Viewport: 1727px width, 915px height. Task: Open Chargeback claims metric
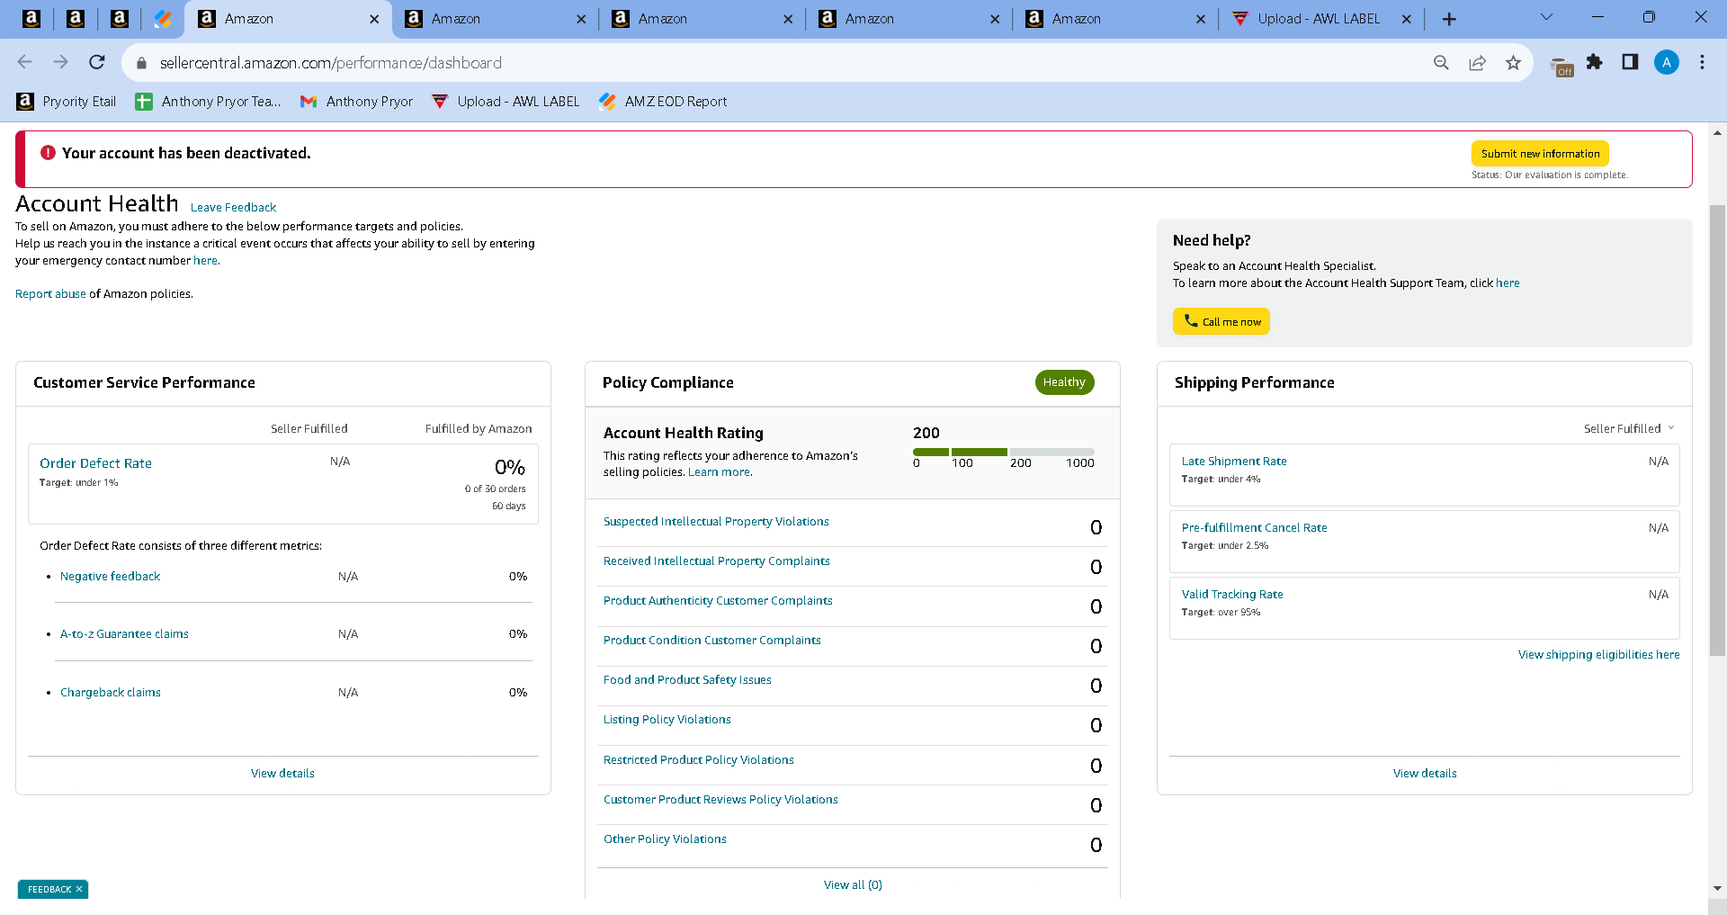tap(110, 693)
